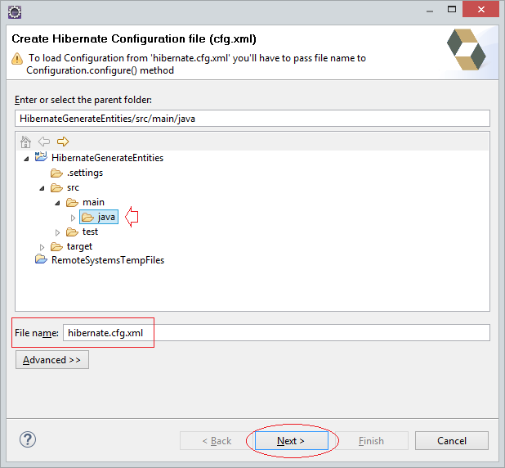Click the src folder icon

pyautogui.click(x=56, y=187)
